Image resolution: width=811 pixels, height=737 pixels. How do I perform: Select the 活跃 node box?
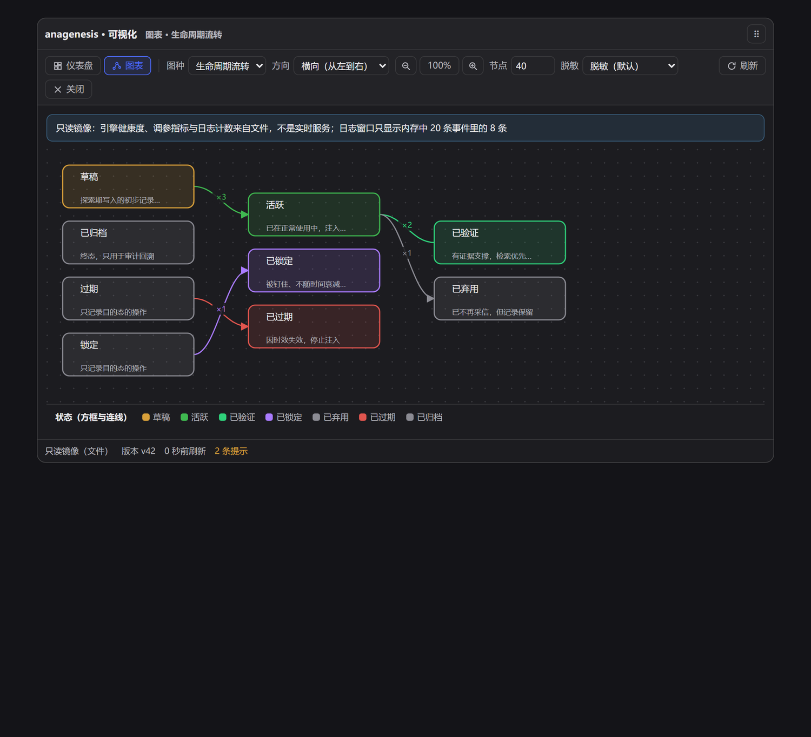point(314,215)
